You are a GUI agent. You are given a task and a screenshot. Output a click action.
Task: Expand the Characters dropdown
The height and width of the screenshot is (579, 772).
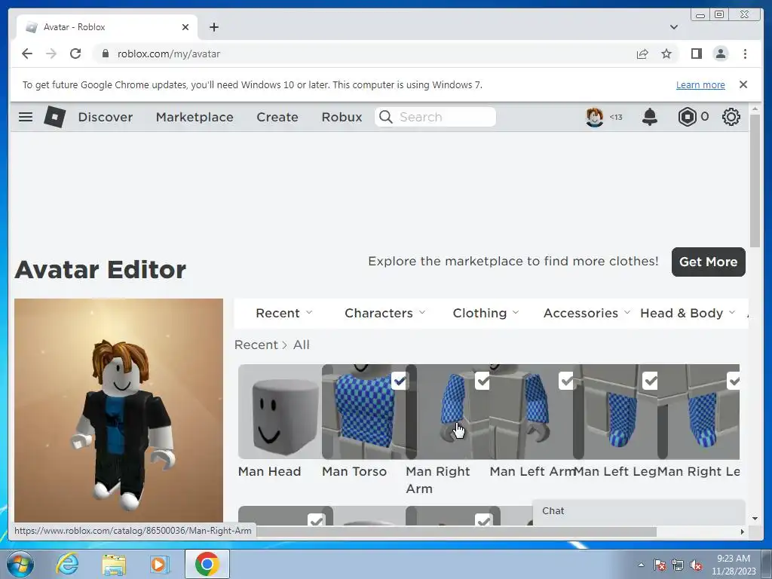(x=385, y=313)
